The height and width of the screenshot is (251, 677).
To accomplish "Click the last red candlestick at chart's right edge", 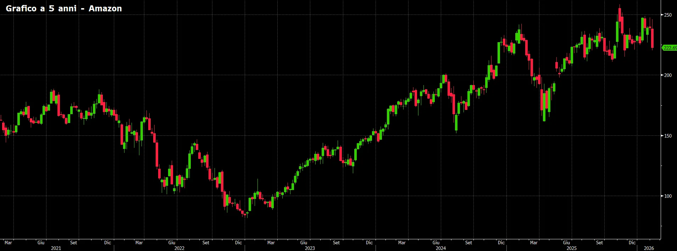I will pyautogui.click(x=653, y=38).
